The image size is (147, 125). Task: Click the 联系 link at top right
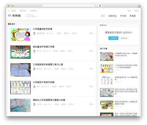click(129, 11)
